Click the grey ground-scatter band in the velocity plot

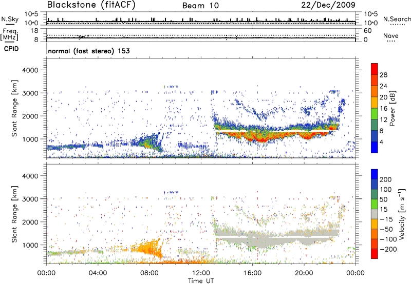click(275, 237)
